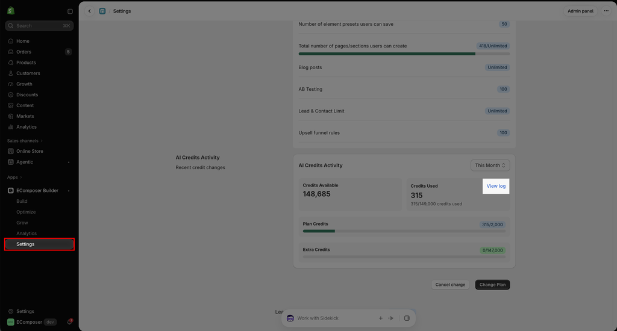Click the 315/2,000 plan credits badge
Image resolution: width=617 pixels, height=331 pixels.
(492, 224)
